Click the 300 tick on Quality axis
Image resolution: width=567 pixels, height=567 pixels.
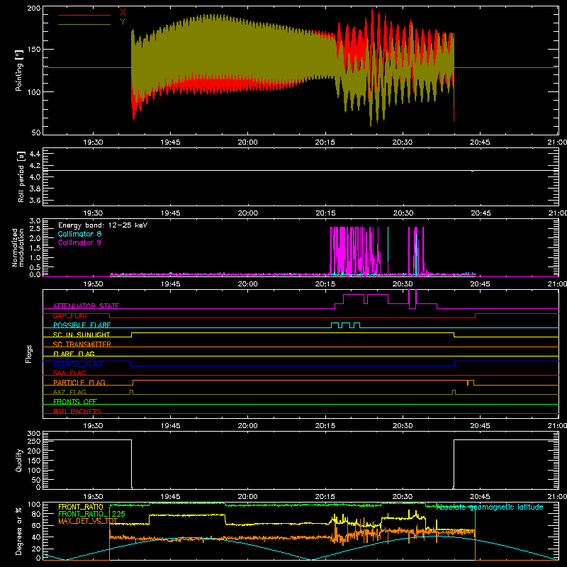click(x=34, y=434)
